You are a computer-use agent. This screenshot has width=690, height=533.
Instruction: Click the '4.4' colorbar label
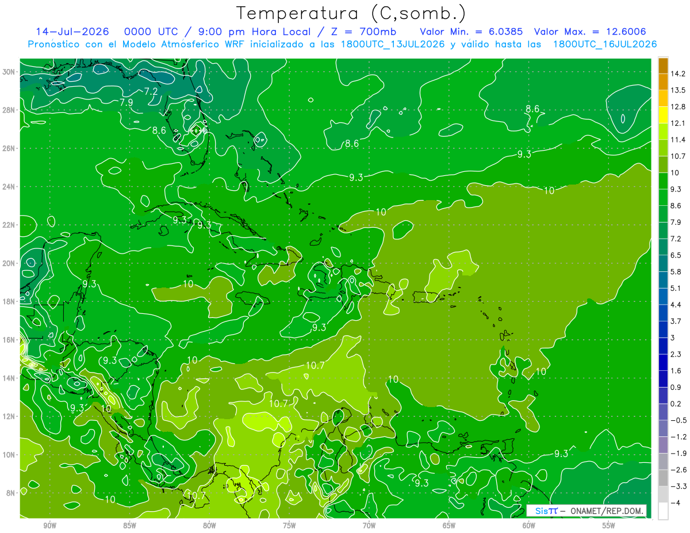(x=676, y=305)
